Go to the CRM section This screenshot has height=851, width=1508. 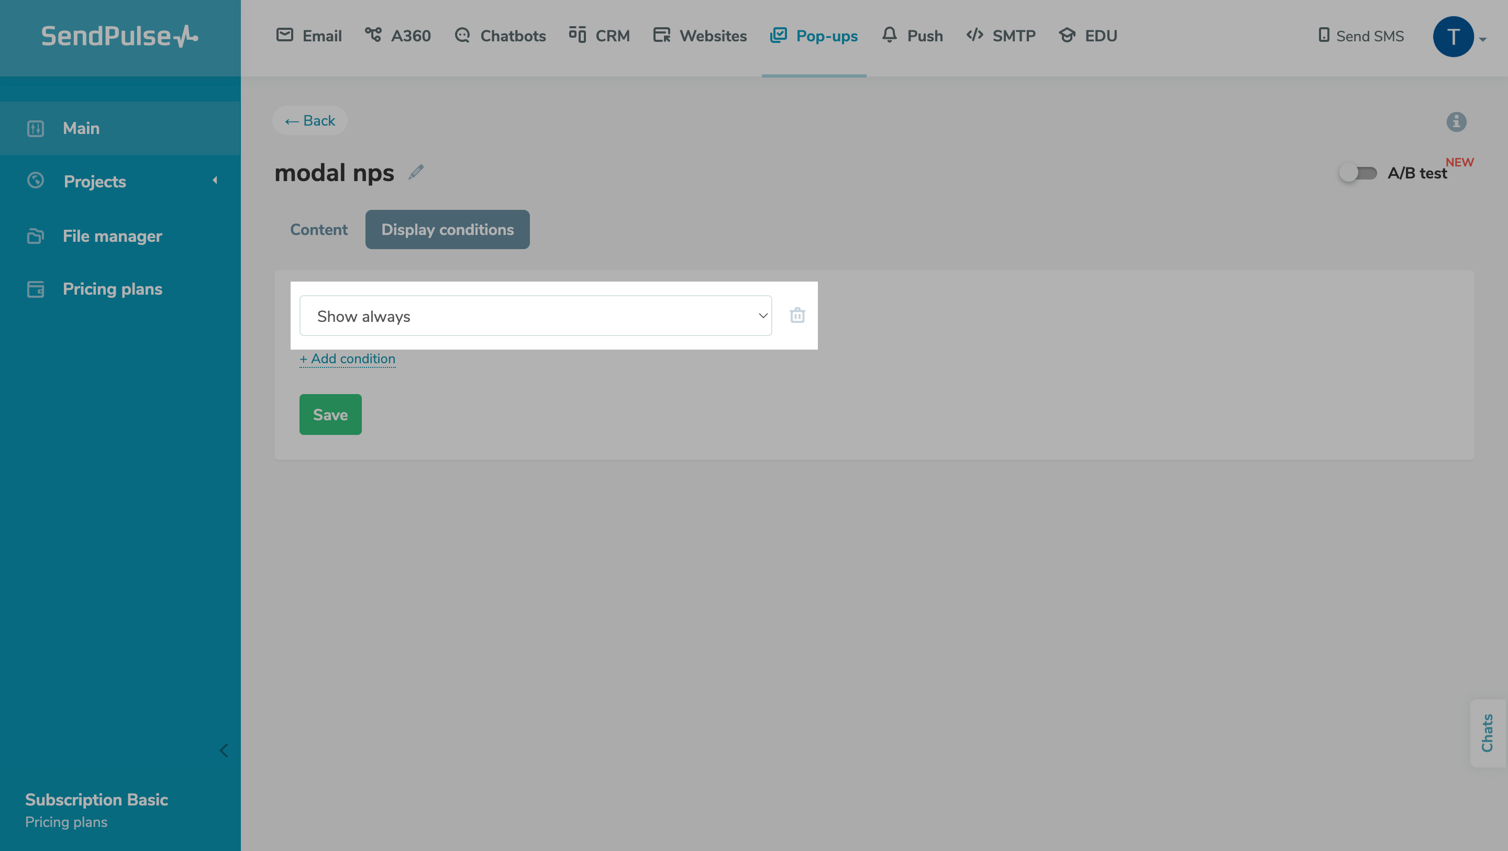click(x=599, y=36)
